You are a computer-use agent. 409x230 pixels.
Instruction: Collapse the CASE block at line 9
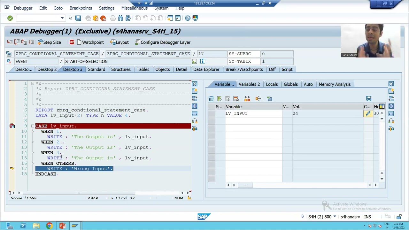pos(33,126)
